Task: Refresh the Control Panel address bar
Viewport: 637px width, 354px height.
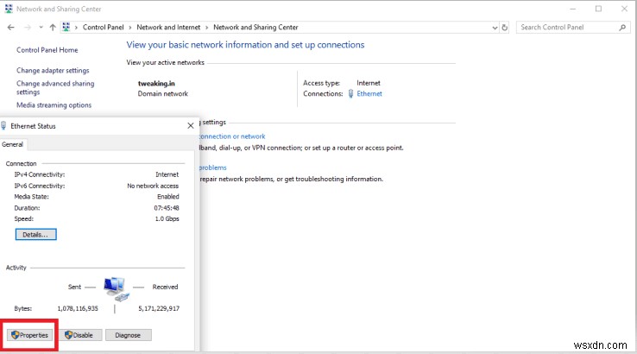Action: tap(506, 28)
